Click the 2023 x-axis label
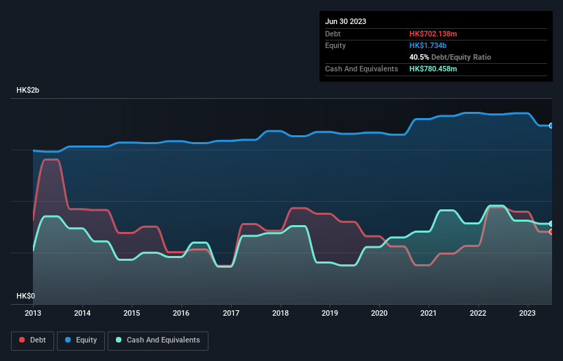Viewport: 563px width, 361px height. 527,313
